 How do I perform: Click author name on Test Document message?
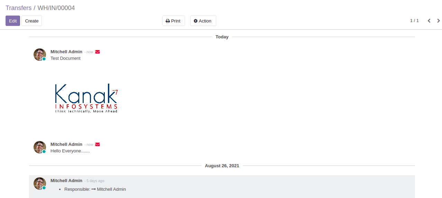click(x=66, y=52)
